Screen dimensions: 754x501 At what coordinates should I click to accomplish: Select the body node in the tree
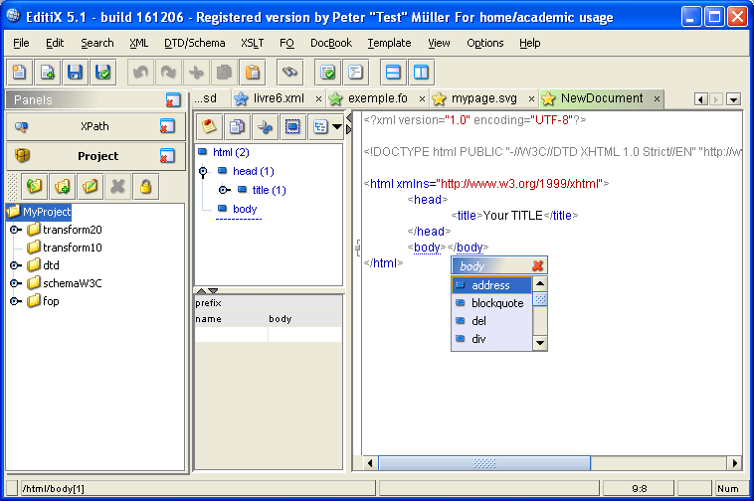click(245, 209)
